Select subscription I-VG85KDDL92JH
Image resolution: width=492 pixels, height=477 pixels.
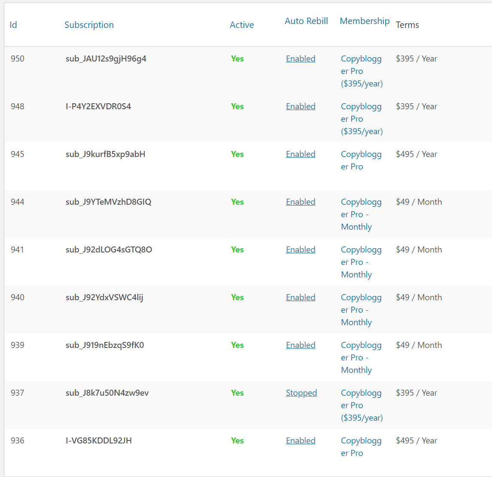[x=98, y=441]
